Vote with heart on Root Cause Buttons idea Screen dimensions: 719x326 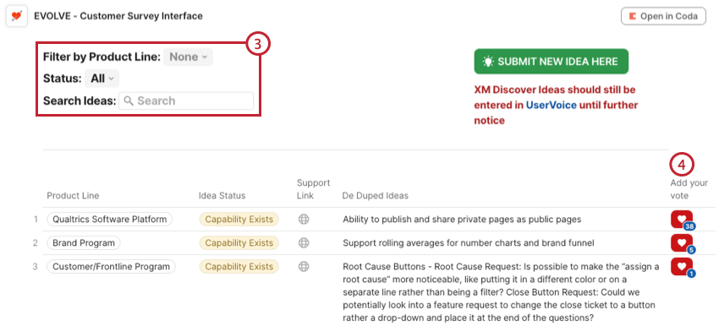coord(682,267)
